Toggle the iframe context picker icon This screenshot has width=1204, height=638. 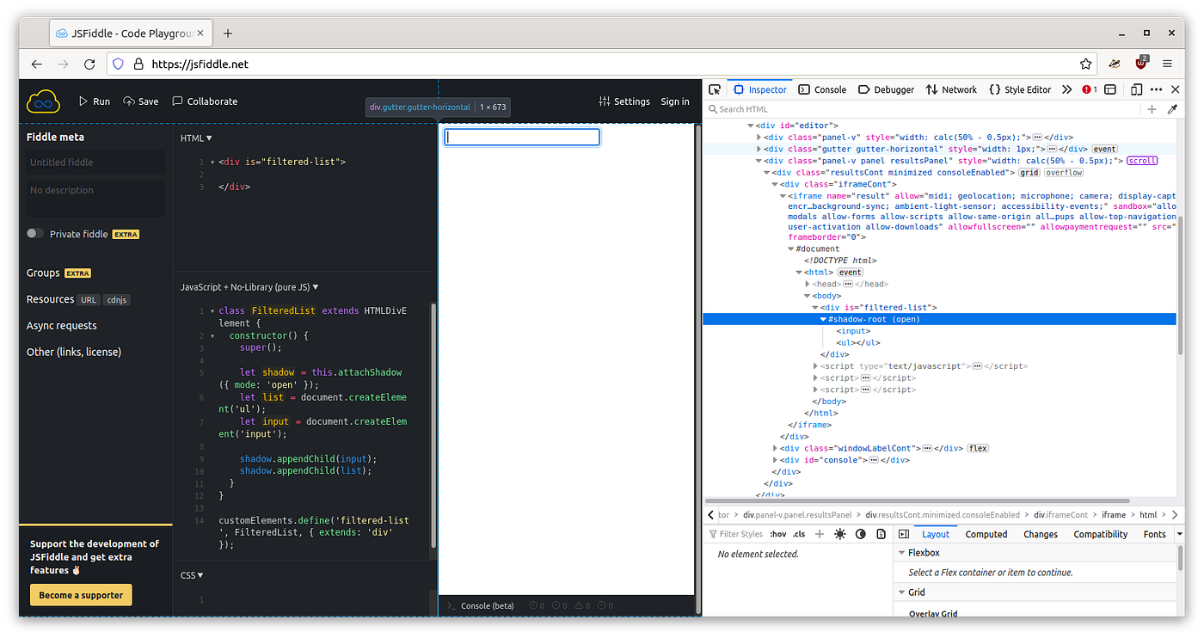pos(1110,89)
